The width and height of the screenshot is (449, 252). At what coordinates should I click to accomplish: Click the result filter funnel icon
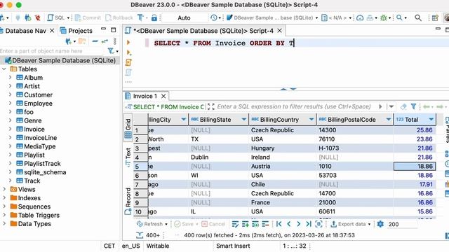click(413, 106)
